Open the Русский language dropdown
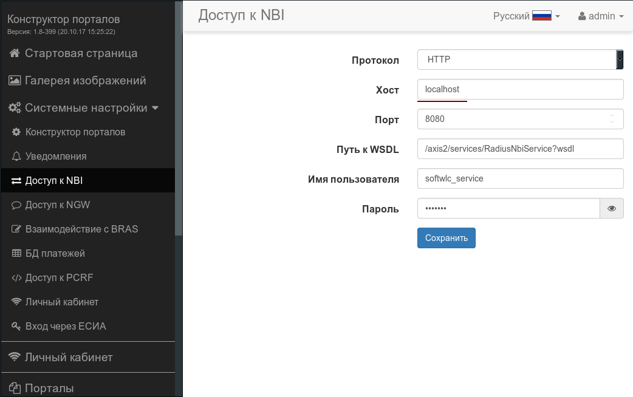 [x=526, y=16]
